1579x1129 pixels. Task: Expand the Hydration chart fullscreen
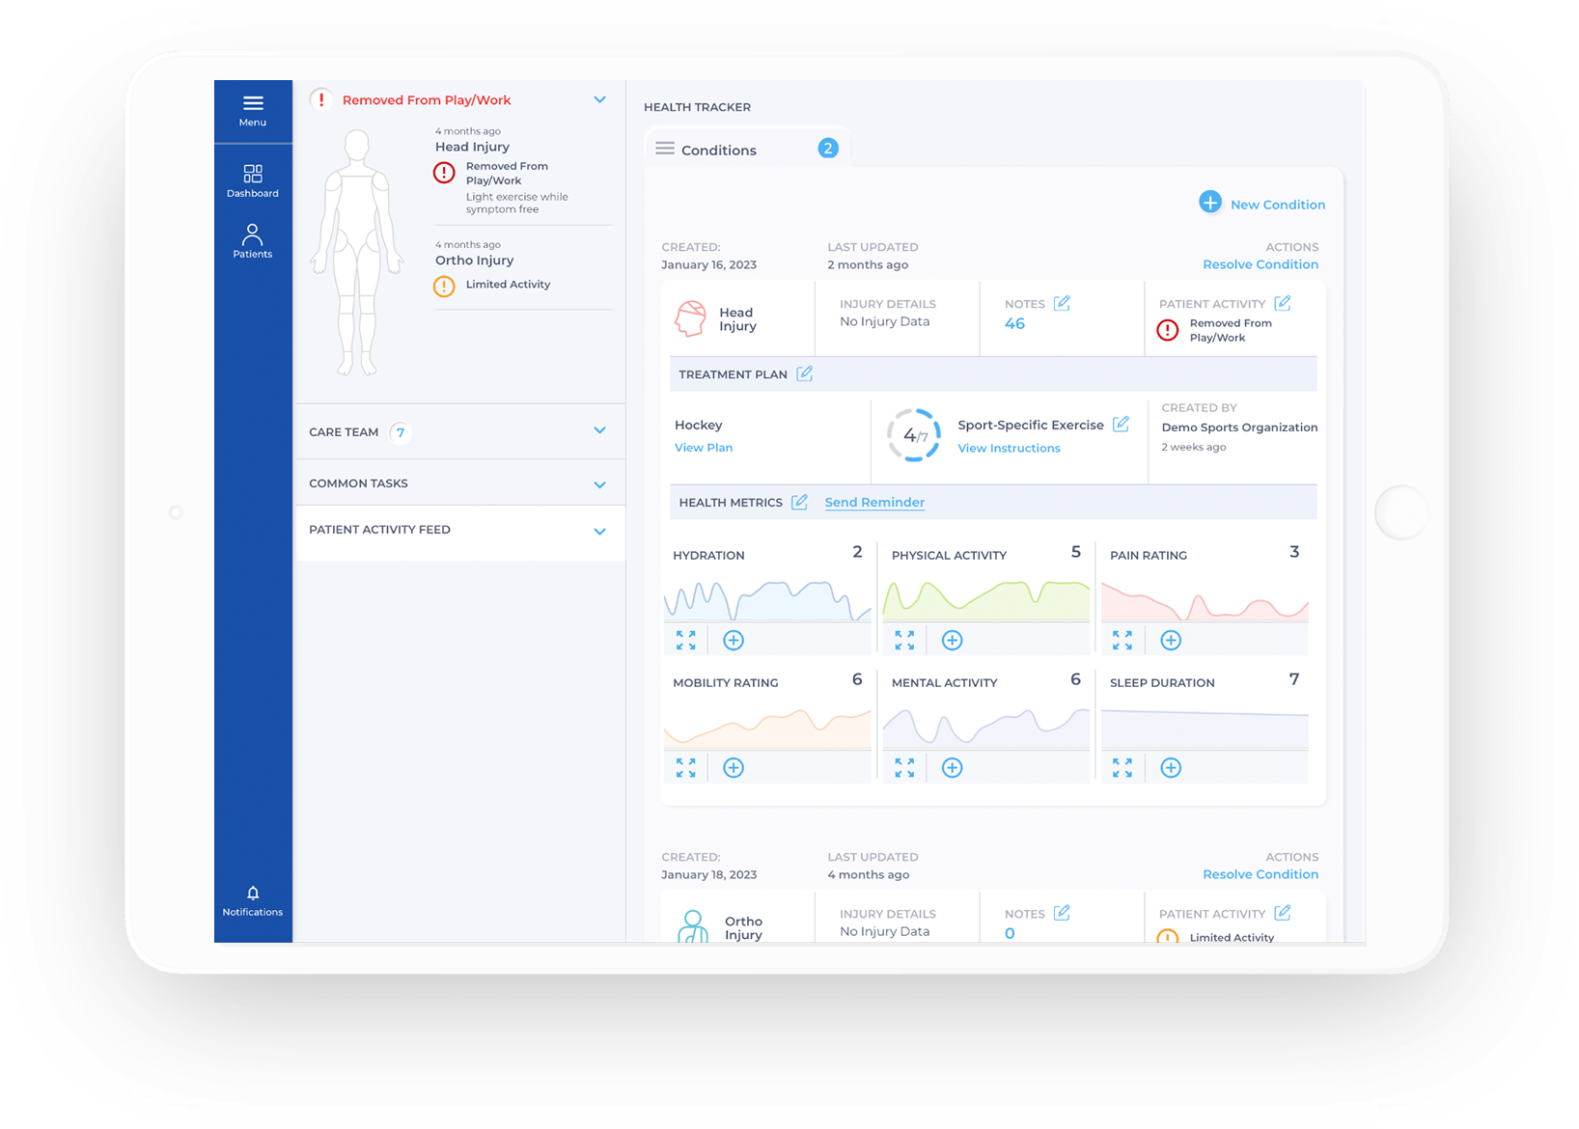click(686, 640)
